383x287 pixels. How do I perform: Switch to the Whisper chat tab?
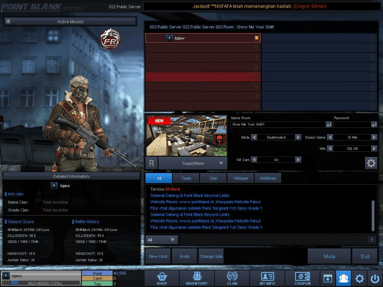[x=241, y=178]
